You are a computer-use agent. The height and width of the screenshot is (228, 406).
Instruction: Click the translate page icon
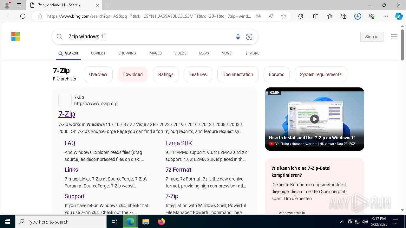click(258, 16)
